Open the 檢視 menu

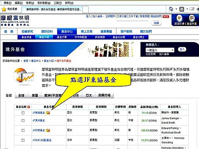(x=30, y=3)
